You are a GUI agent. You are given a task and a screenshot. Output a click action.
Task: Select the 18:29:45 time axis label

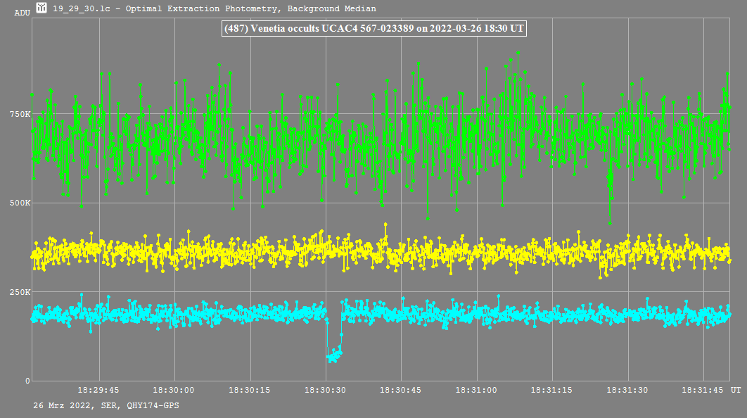(x=98, y=390)
